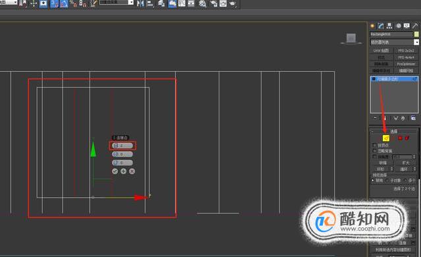Screen dimensions: 421x257
Task: Collapse the Selection rollout header
Action: [394, 131]
